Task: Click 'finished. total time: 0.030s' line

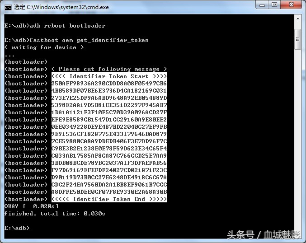Action: click(55, 214)
